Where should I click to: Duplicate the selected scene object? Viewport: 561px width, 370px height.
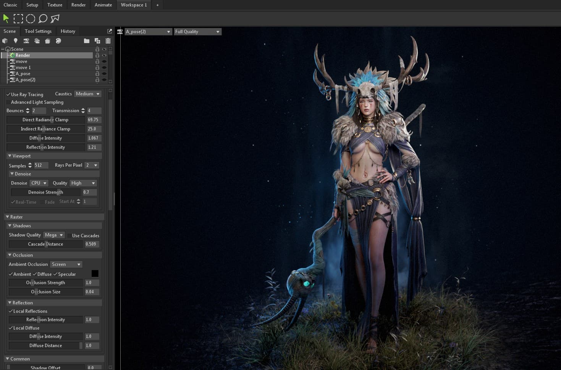point(97,41)
